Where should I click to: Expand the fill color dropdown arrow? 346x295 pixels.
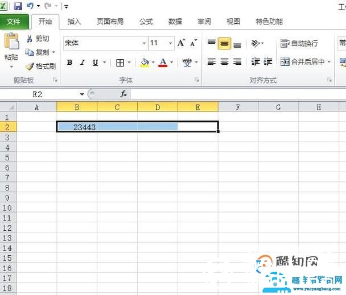153,63
